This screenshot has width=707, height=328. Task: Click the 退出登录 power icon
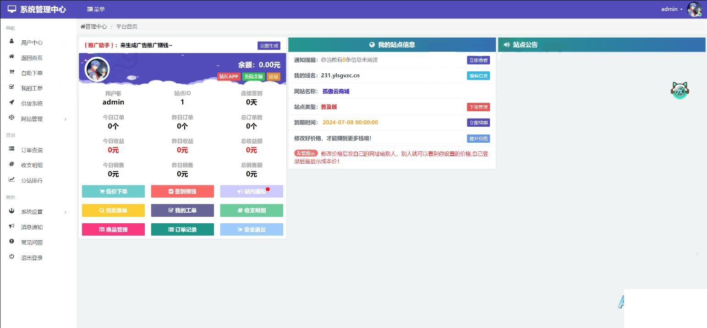(11, 257)
